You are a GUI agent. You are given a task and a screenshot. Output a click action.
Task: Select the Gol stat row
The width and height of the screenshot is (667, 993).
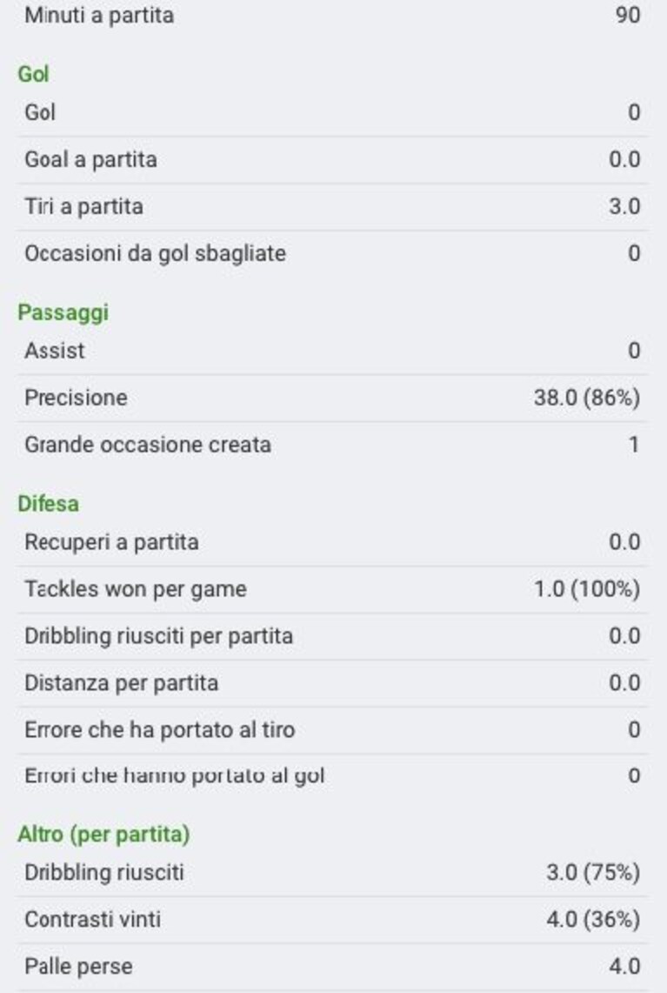[x=333, y=113]
